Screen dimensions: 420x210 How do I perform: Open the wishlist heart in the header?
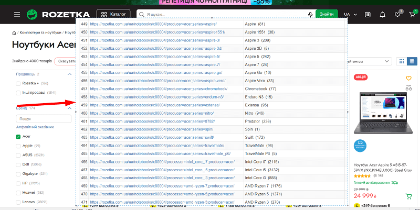[397, 15]
